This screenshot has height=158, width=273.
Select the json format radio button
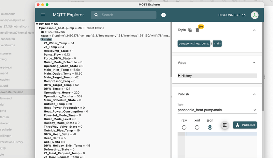[x=210, y=127]
